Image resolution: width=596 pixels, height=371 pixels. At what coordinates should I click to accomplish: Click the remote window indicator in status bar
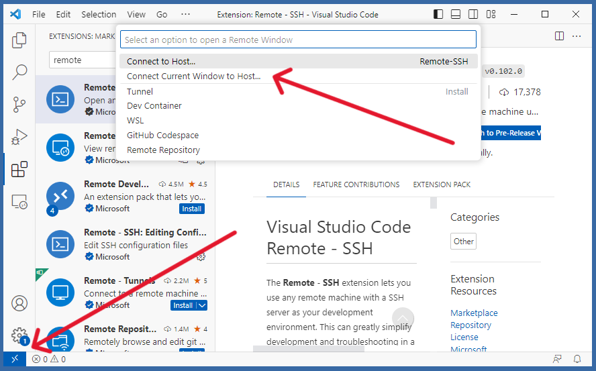click(15, 359)
